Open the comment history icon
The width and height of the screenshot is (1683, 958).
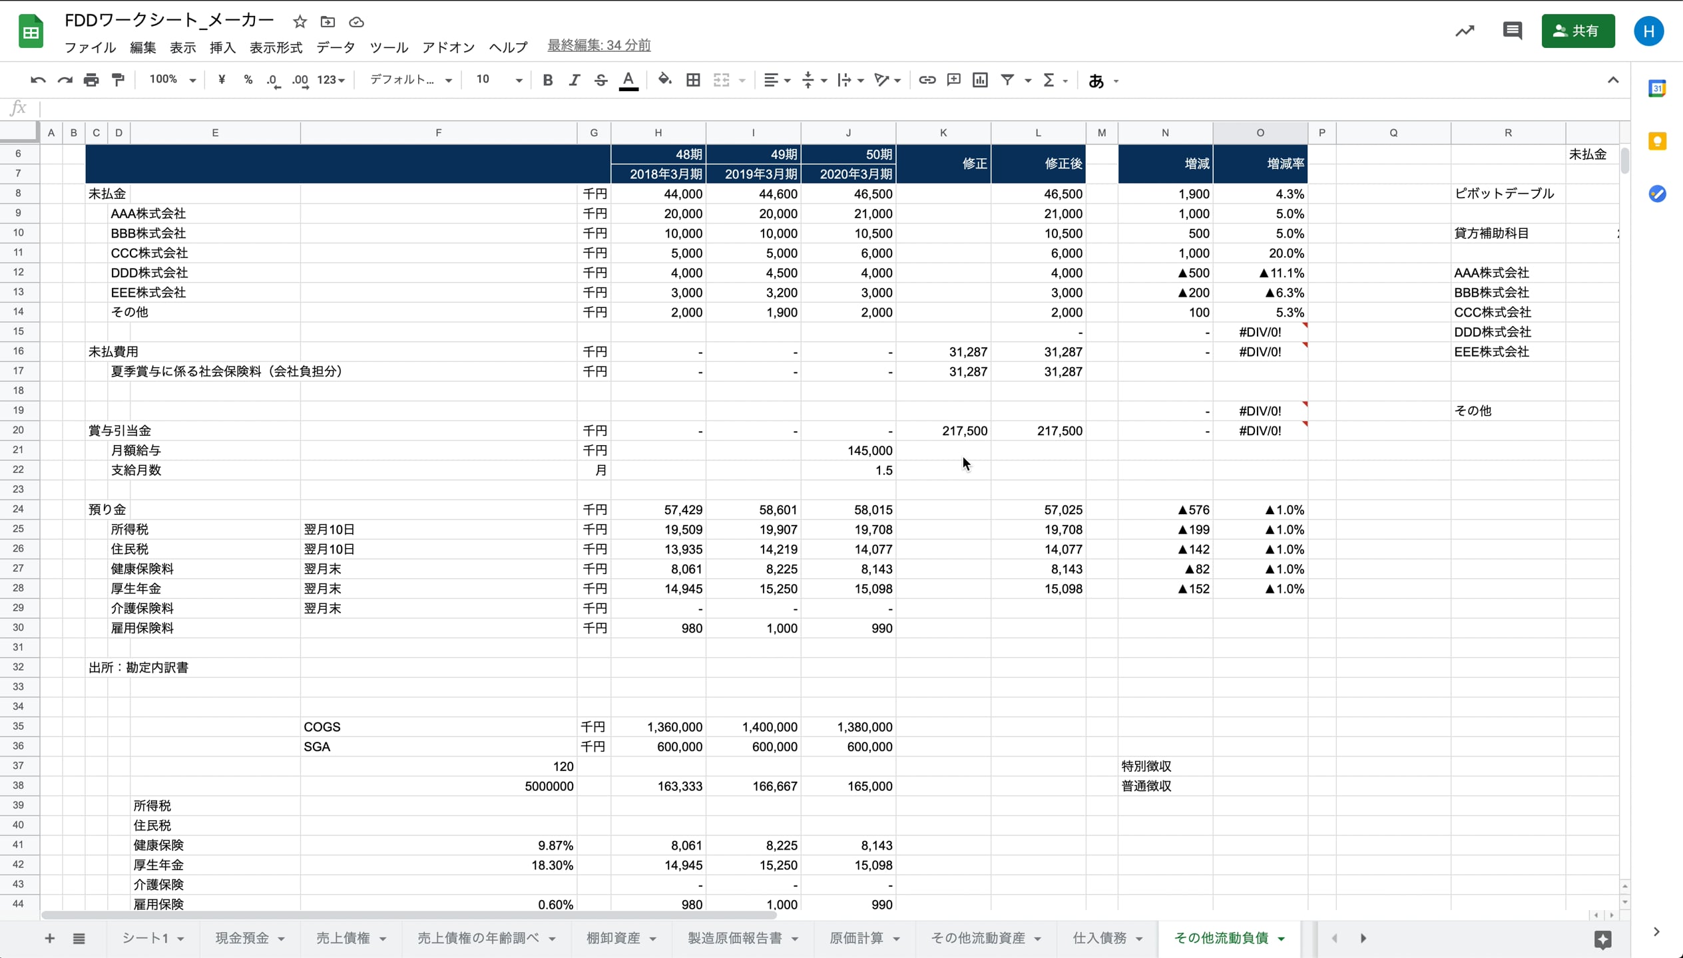coord(1512,31)
